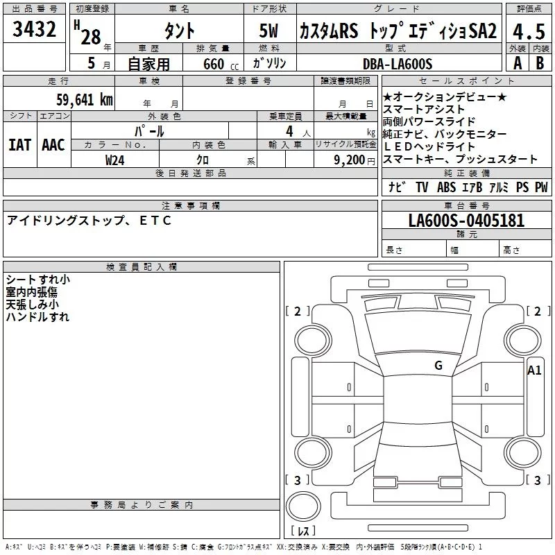Click the PW equipment item
The width and height of the screenshot is (555, 555).
point(541,187)
